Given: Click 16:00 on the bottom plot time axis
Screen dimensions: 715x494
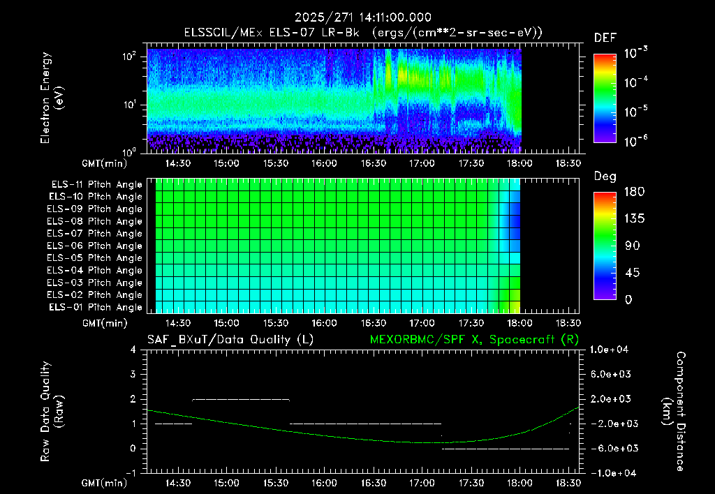Looking at the screenshot, I should point(324,483).
